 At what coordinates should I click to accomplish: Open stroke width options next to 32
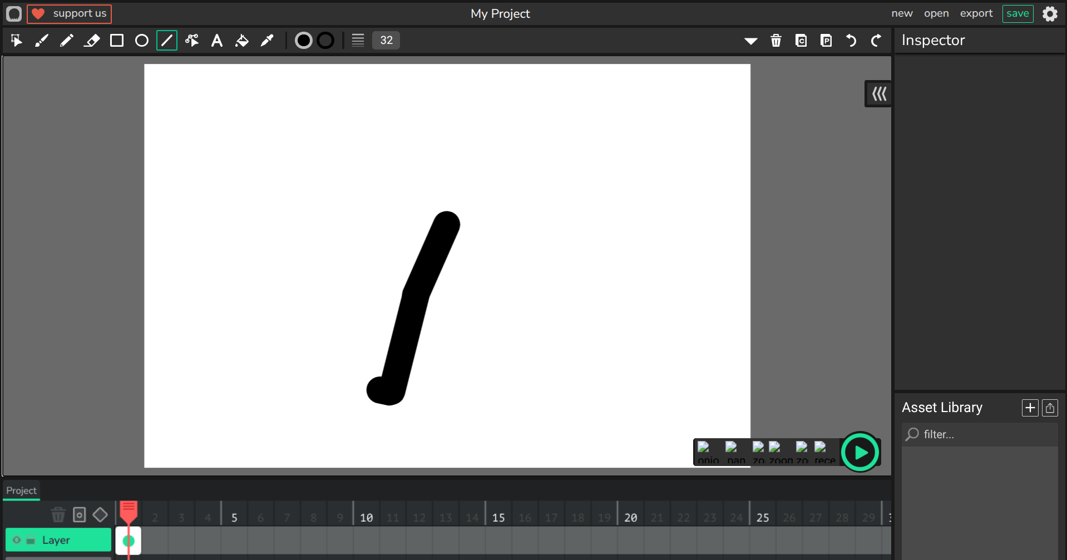pos(358,41)
